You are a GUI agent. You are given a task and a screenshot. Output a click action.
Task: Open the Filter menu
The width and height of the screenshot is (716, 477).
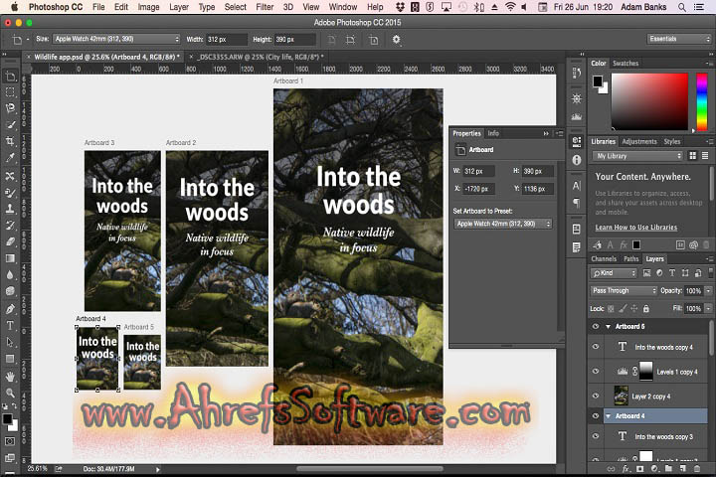(x=264, y=7)
